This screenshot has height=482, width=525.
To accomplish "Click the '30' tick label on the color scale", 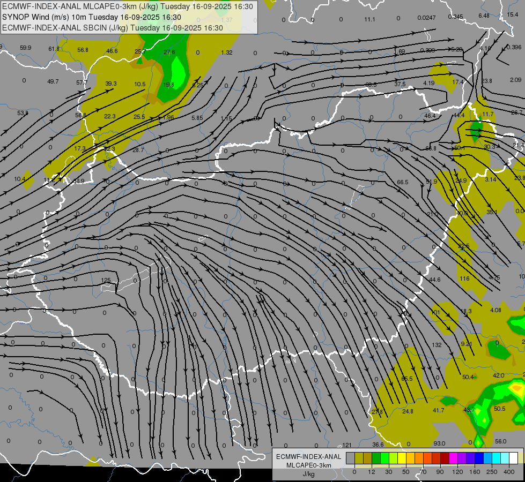I will coord(389,472).
